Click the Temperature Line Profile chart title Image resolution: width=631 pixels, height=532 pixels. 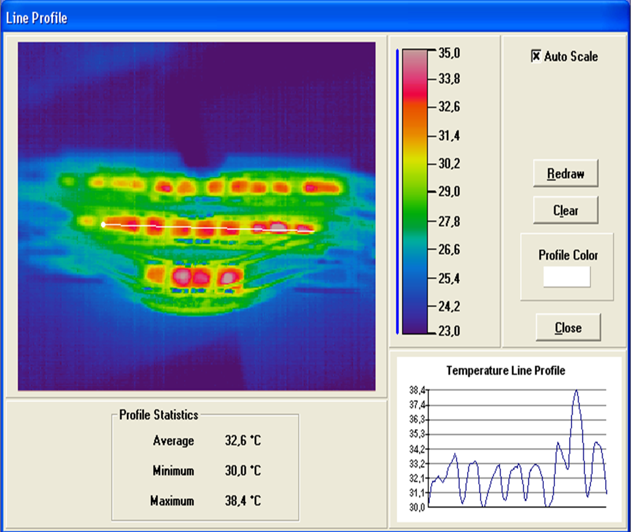tap(505, 371)
